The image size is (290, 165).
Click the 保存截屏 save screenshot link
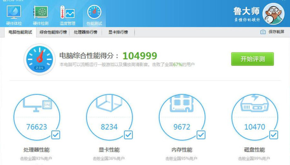(276, 32)
